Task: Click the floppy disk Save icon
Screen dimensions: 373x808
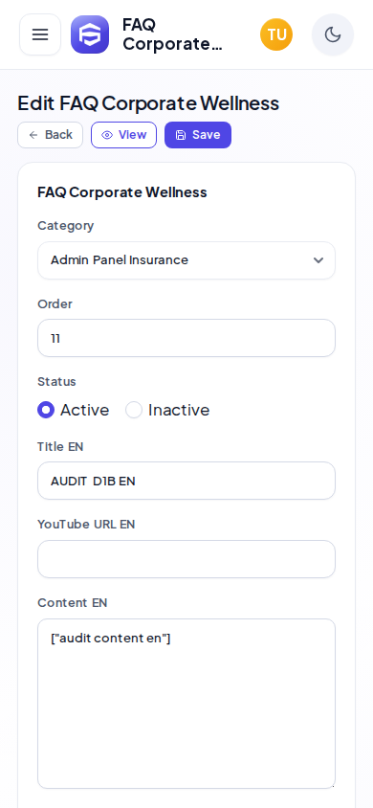Action: pyautogui.click(x=181, y=135)
